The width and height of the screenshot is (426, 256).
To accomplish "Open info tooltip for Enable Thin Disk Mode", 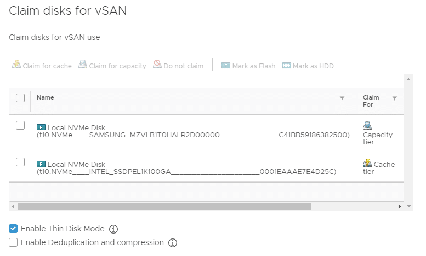I will [x=113, y=229].
